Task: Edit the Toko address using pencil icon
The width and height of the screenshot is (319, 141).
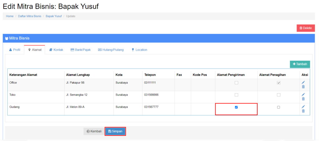Action: click(x=303, y=95)
